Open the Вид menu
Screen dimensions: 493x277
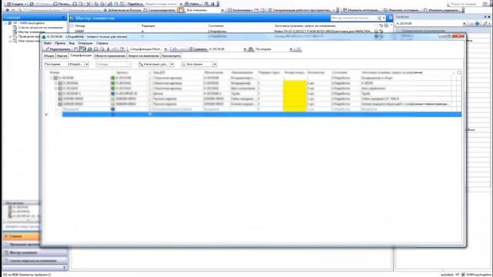coord(72,43)
